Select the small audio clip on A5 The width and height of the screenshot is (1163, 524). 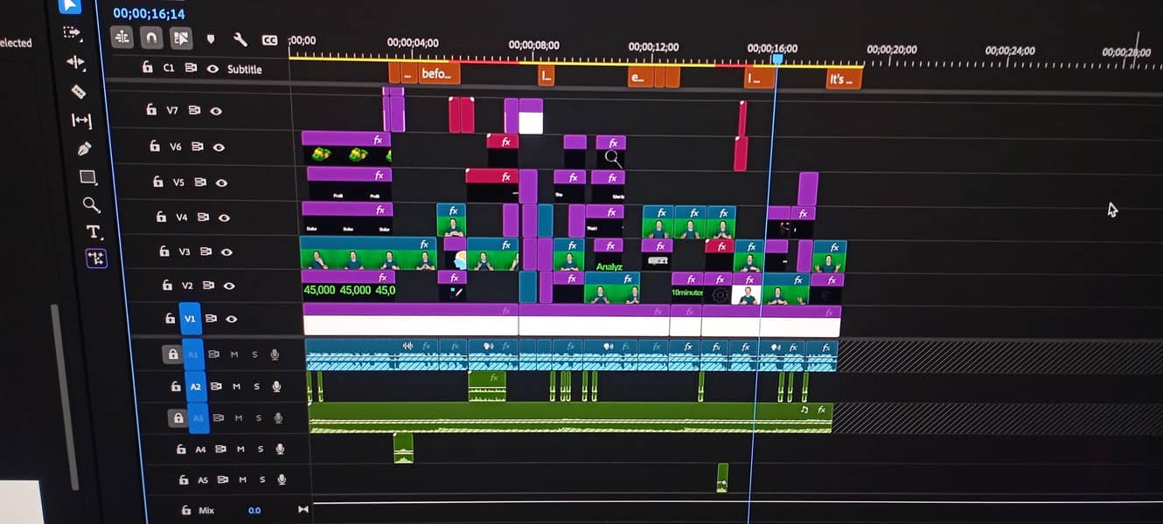click(x=722, y=478)
